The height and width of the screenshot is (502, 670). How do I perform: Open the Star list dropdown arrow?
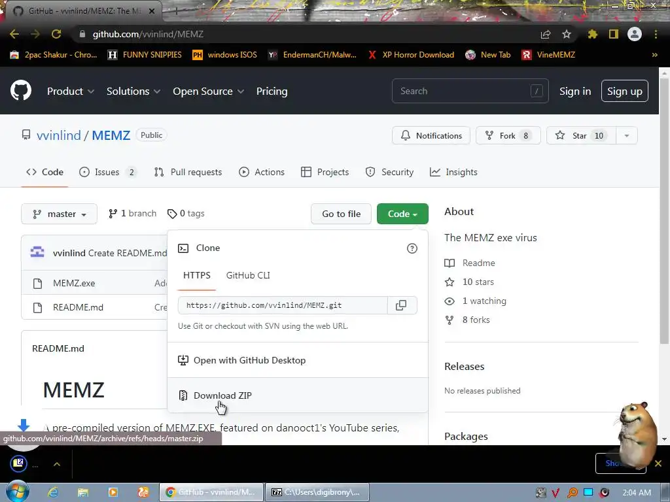coord(626,136)
